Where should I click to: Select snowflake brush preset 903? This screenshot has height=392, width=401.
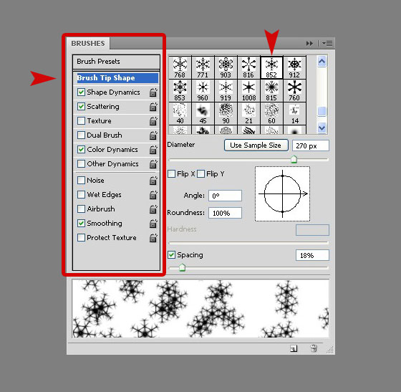226,67
